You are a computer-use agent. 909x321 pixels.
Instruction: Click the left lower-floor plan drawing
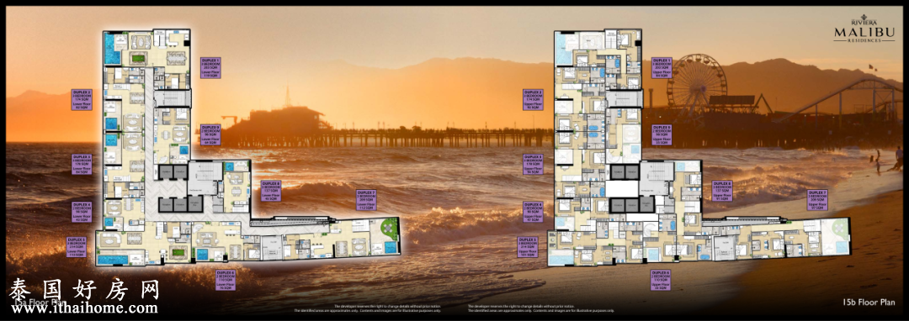click(x=249, y=148)
